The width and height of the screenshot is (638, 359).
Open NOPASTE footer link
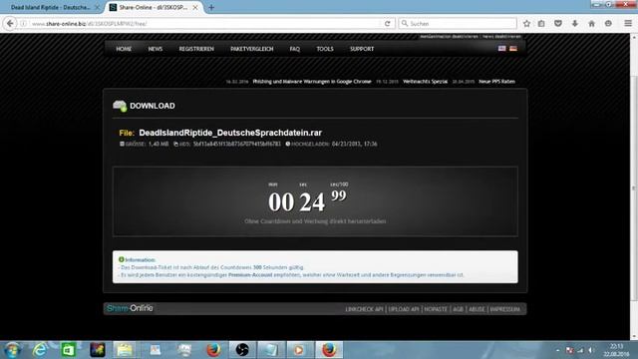[436, 309]
